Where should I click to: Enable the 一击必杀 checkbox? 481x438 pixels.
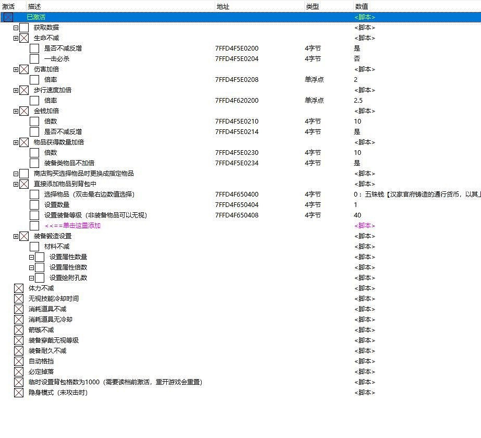click(34, 59)
